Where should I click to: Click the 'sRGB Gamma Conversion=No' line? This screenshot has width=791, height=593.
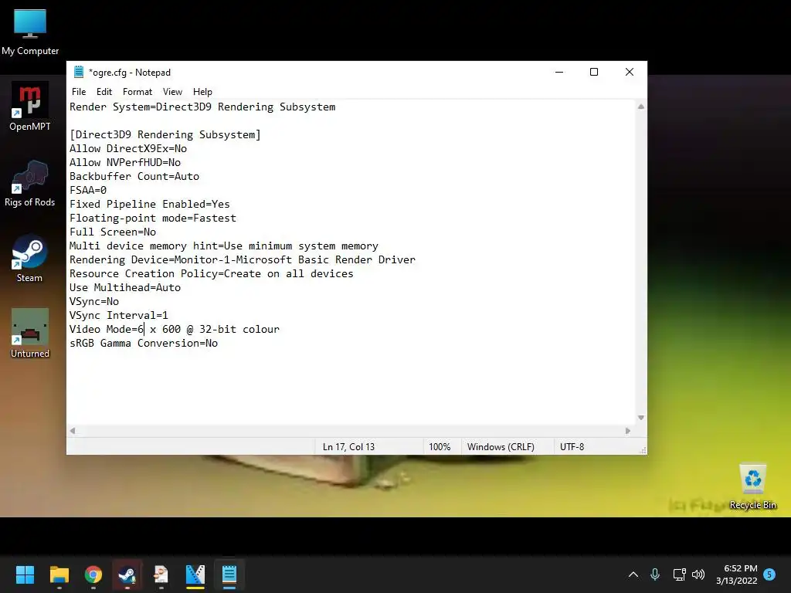tap(143, 344)
